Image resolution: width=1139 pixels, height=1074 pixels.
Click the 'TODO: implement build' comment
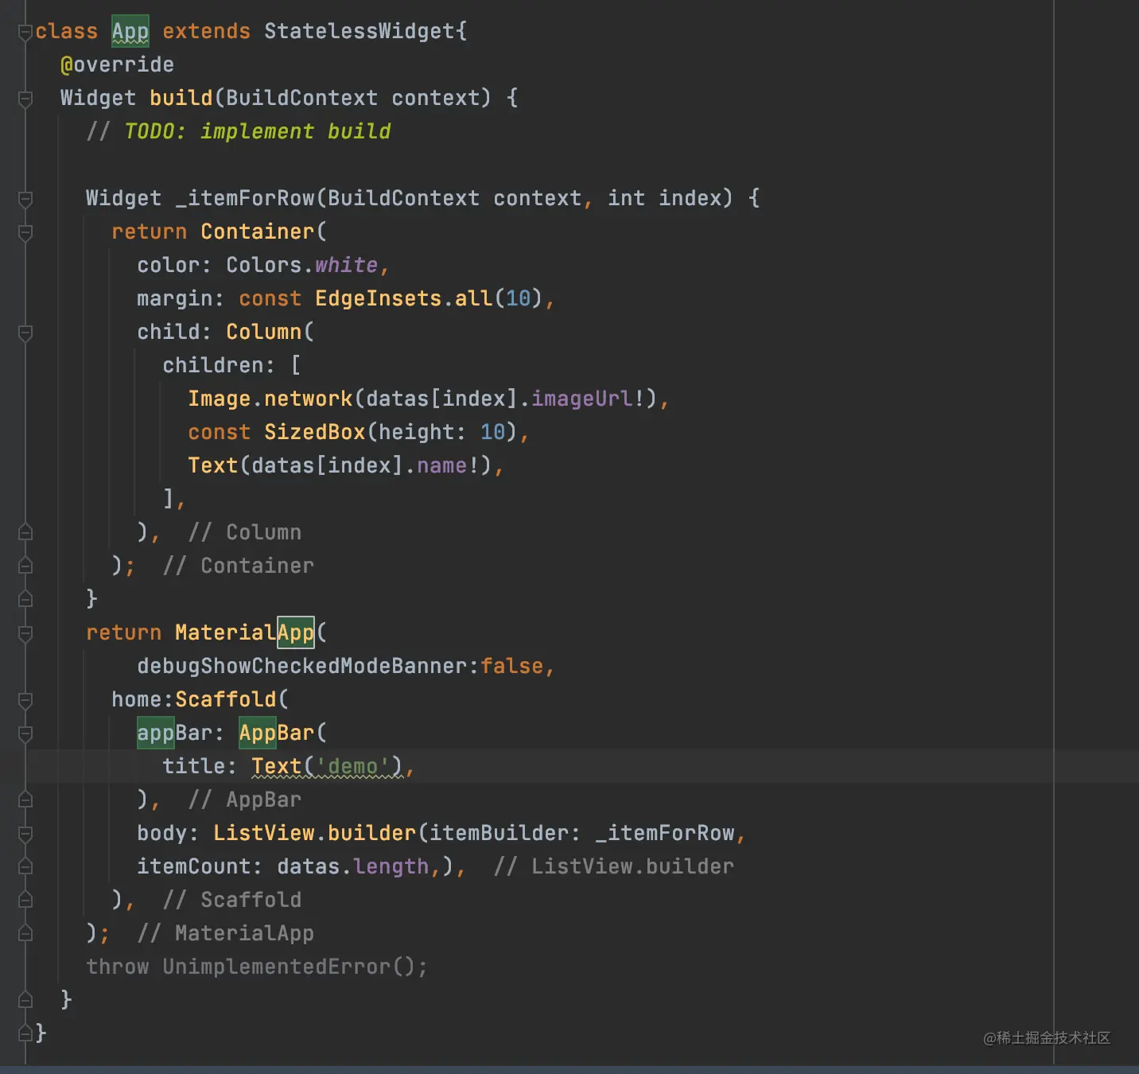pos(258,132)
